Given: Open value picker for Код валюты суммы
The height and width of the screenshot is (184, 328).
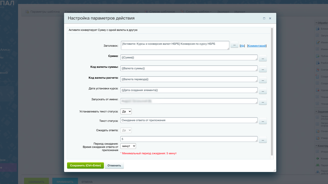Looking at the screenshot, I should [263, 69].
